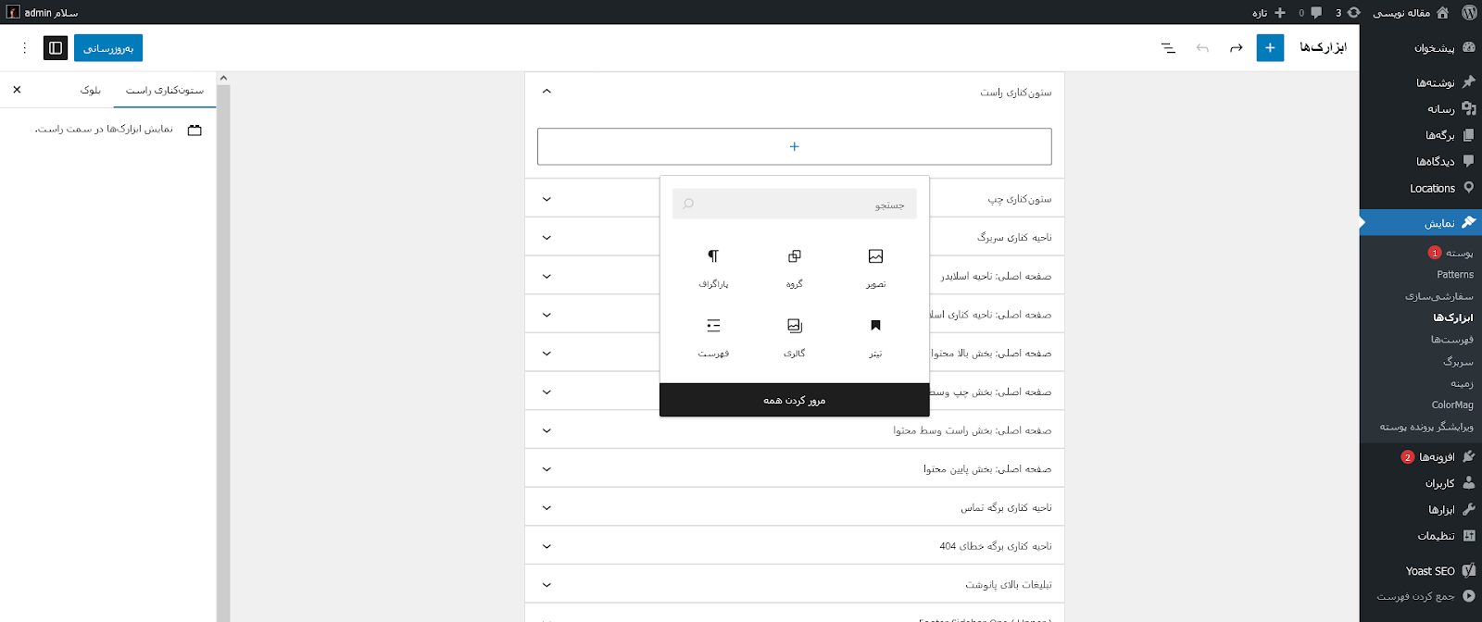Open فهرست‌ها menus submenu link

pos(1451,340)
